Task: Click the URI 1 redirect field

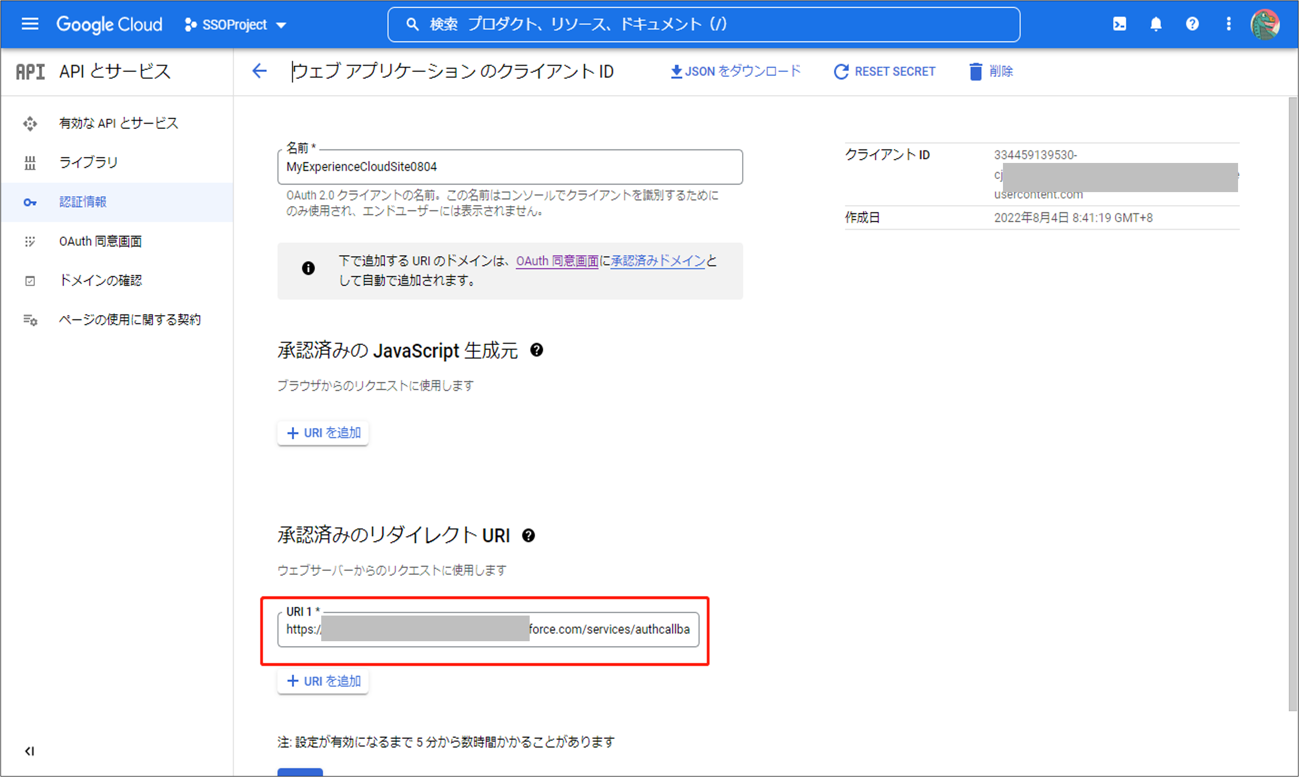Action: pyautogui.click(x=487, y=629)
